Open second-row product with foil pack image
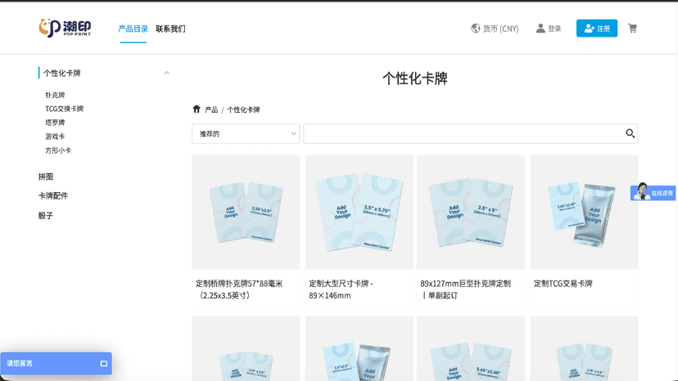Image resolution: width=678 pixels, height=381 pixels. (x=359, y=348)
